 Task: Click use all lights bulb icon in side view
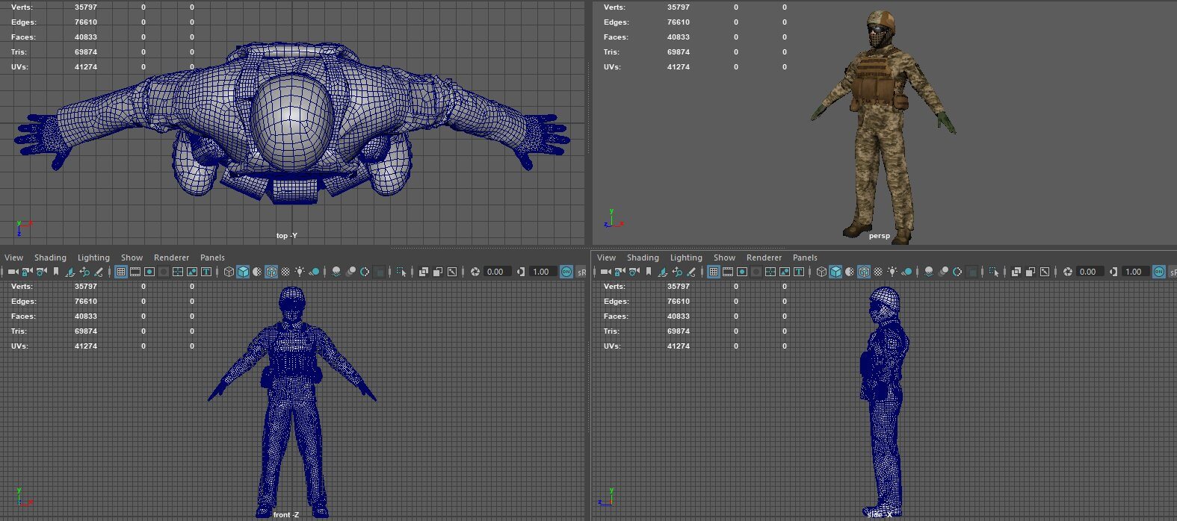point(892,272)
